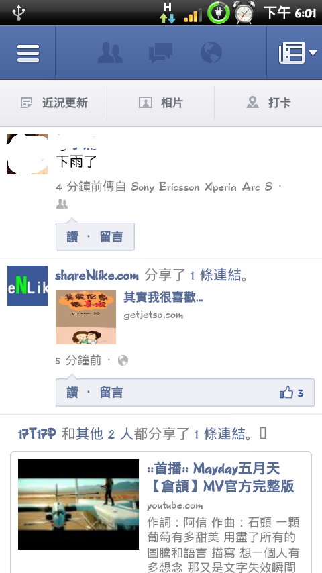Open the 17T17P profile link
Viewport: 322px width, 573px height.
(37, 434)
